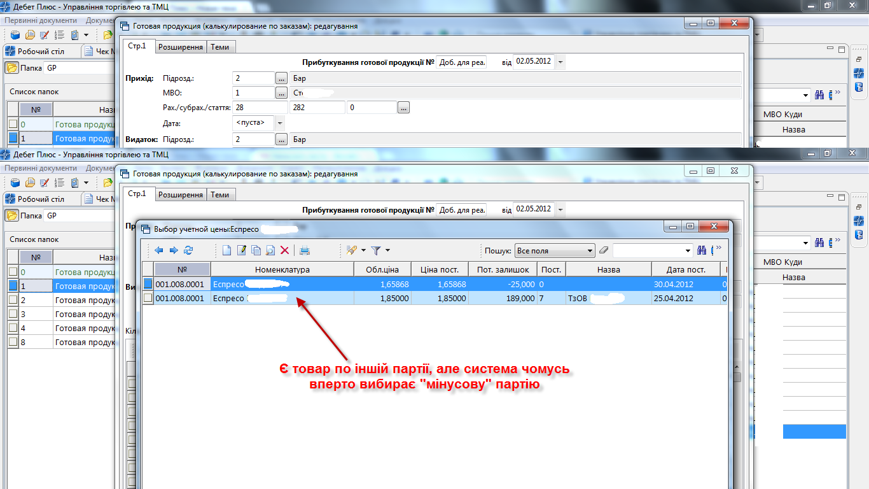This screenshot has height=489, width=869.
Task: Click the '...' button beside Прихід Підрозд. field
Action: coord(281,78)
